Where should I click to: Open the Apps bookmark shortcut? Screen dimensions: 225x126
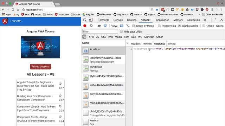coord(6,14)
